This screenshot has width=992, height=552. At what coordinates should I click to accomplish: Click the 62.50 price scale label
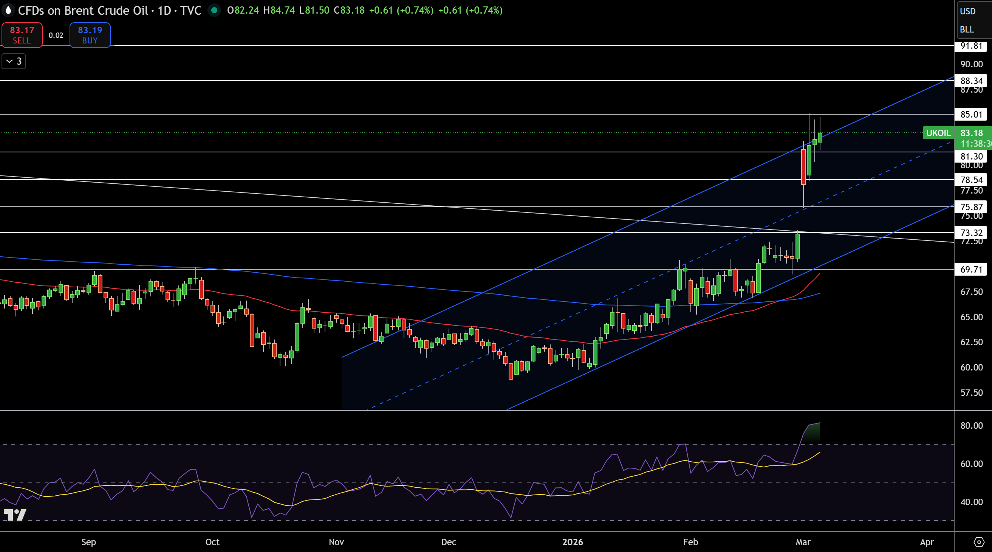[971, 342]
